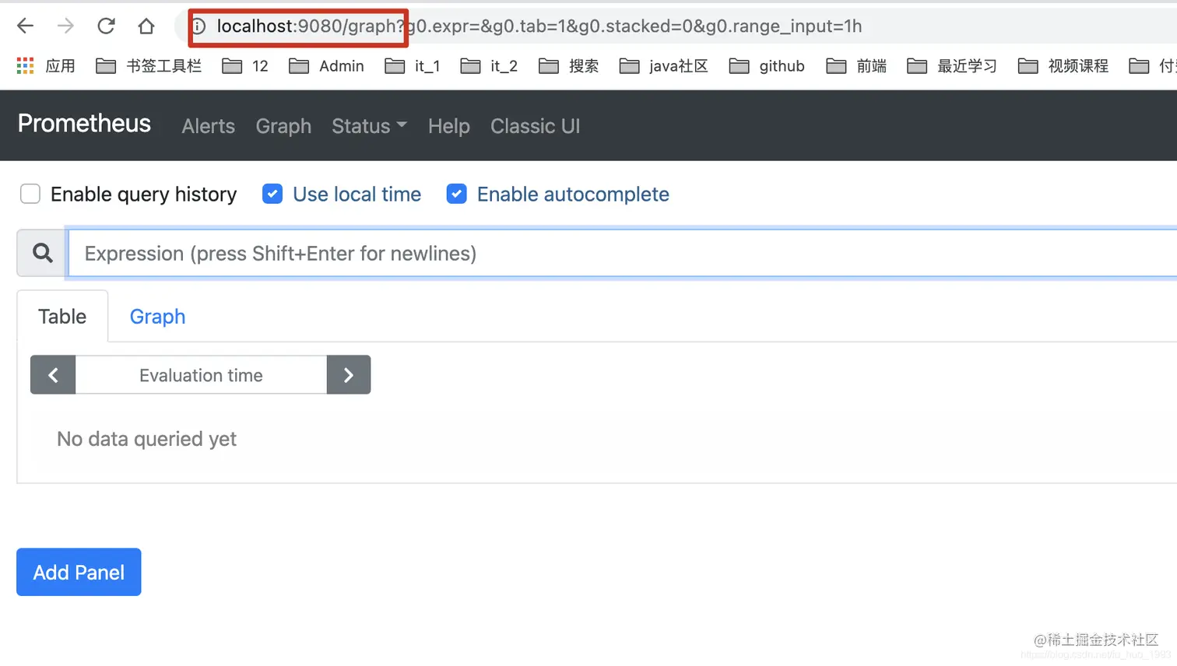Open the it_1 bookmark folder
Image resolution: width=1177 pixels, height=666 pixels.
point(413,66)
